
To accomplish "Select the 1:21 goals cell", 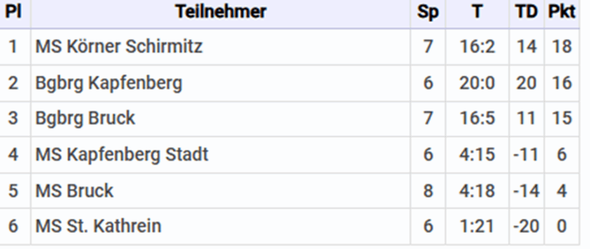I will point(477,226).
